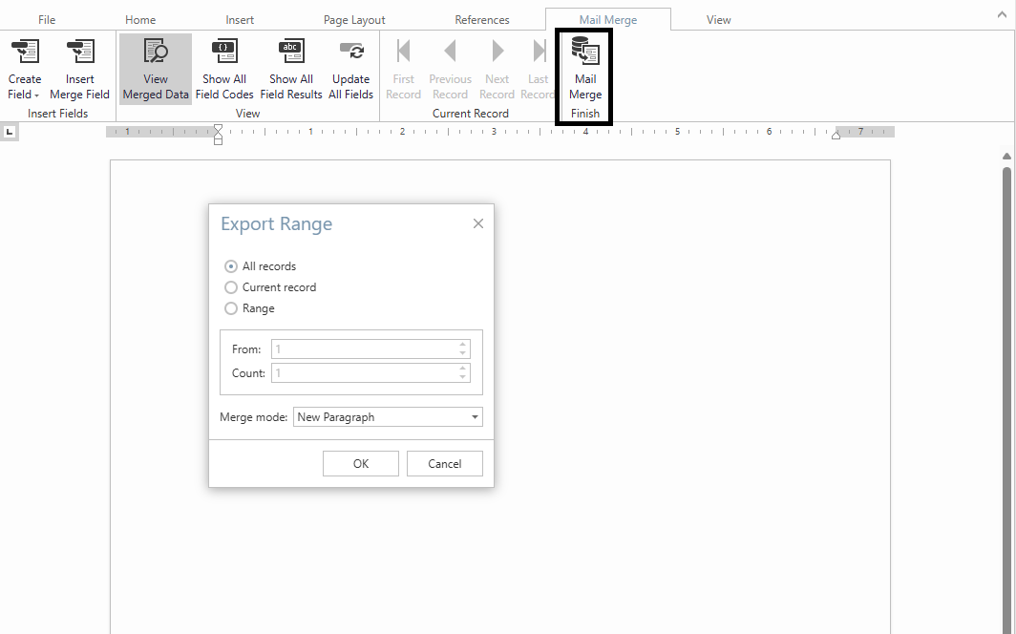Select the All records radio button
Screen dimensions: 1016x634
231,266
